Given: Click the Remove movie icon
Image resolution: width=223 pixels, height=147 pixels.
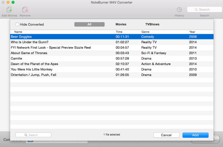Looking at the screenshot, I should coord(25,10).
